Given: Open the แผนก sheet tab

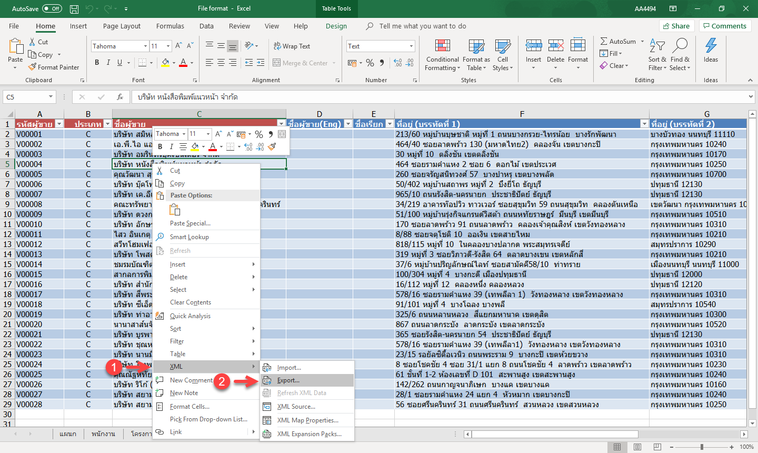Looking at the screenshot, I should (68, 434).
